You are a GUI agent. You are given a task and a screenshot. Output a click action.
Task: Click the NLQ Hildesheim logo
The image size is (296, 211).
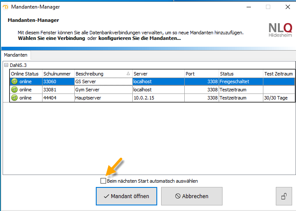pos(281,31)
